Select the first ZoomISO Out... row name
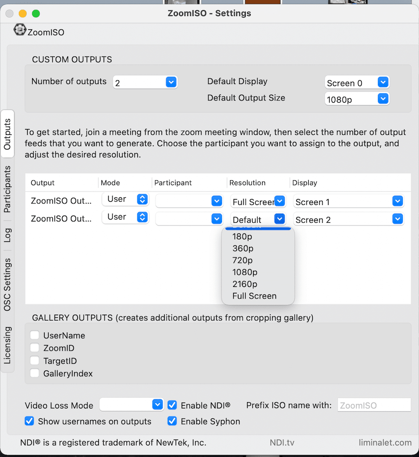This screenshot has width=419, height=457. tap(61, 201)
